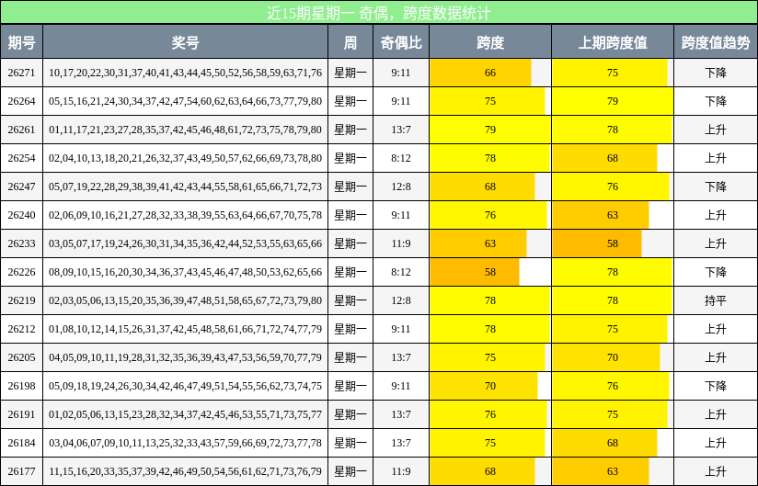Click the 上升 trend in row 26261
758x486 pixels.
click(716, 130)
